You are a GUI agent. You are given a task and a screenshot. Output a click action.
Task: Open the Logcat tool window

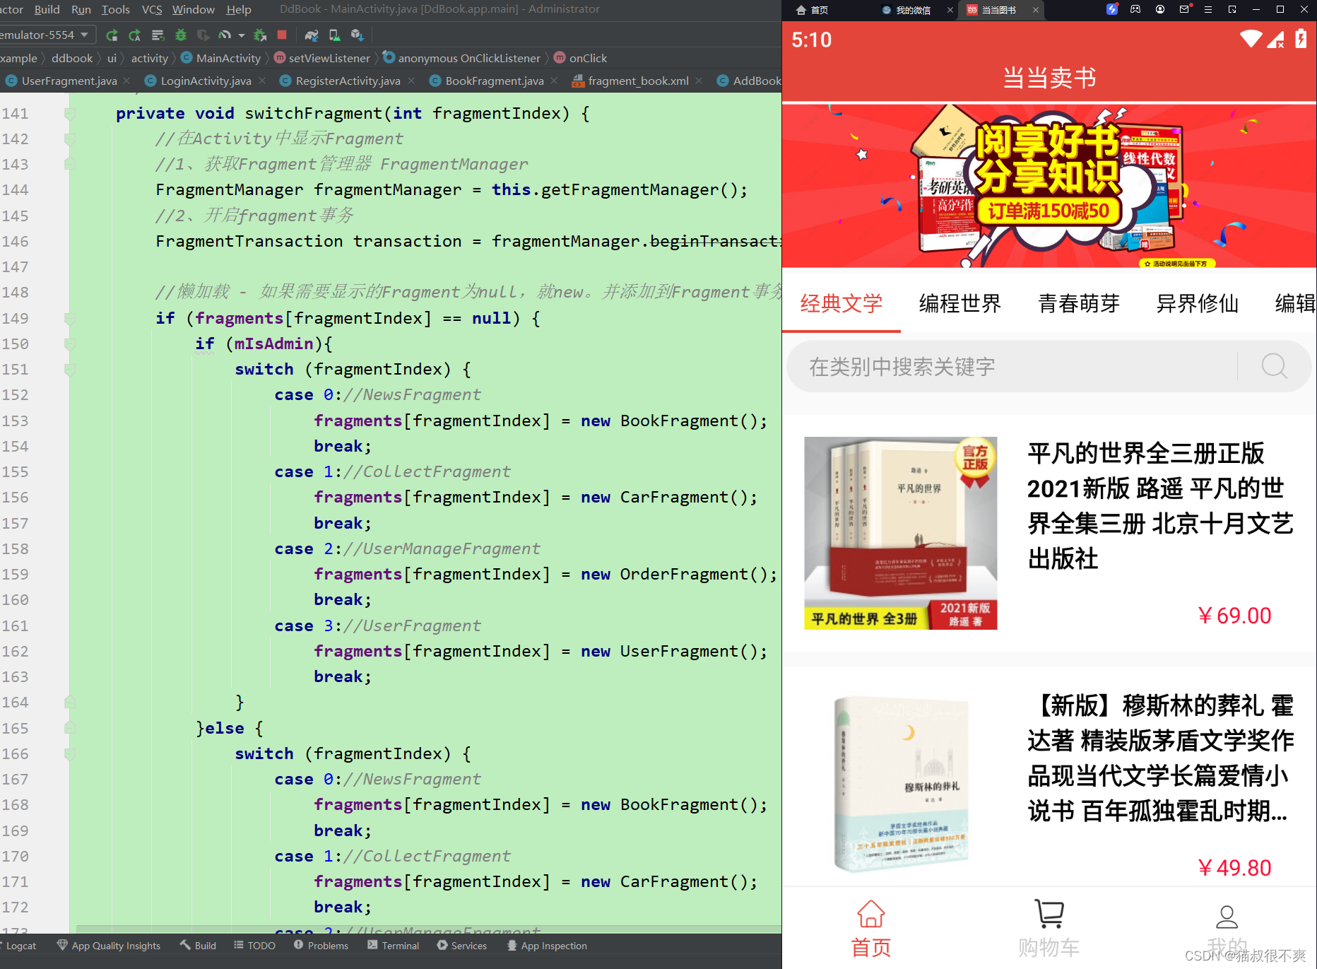(x=21, y=946)
